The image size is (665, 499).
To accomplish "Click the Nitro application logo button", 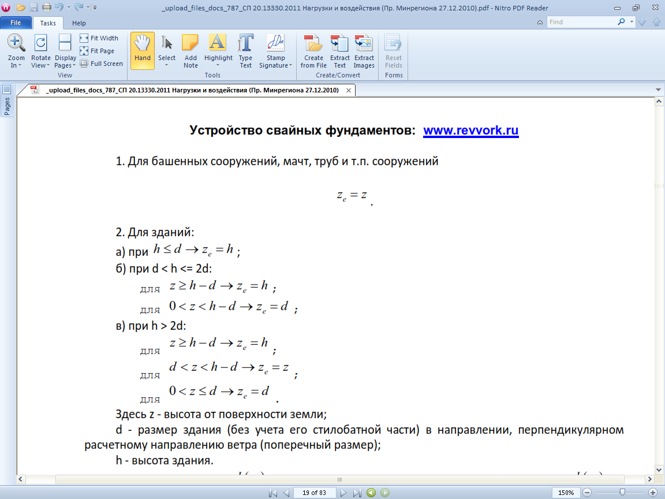I will click(x=6, y=8).
